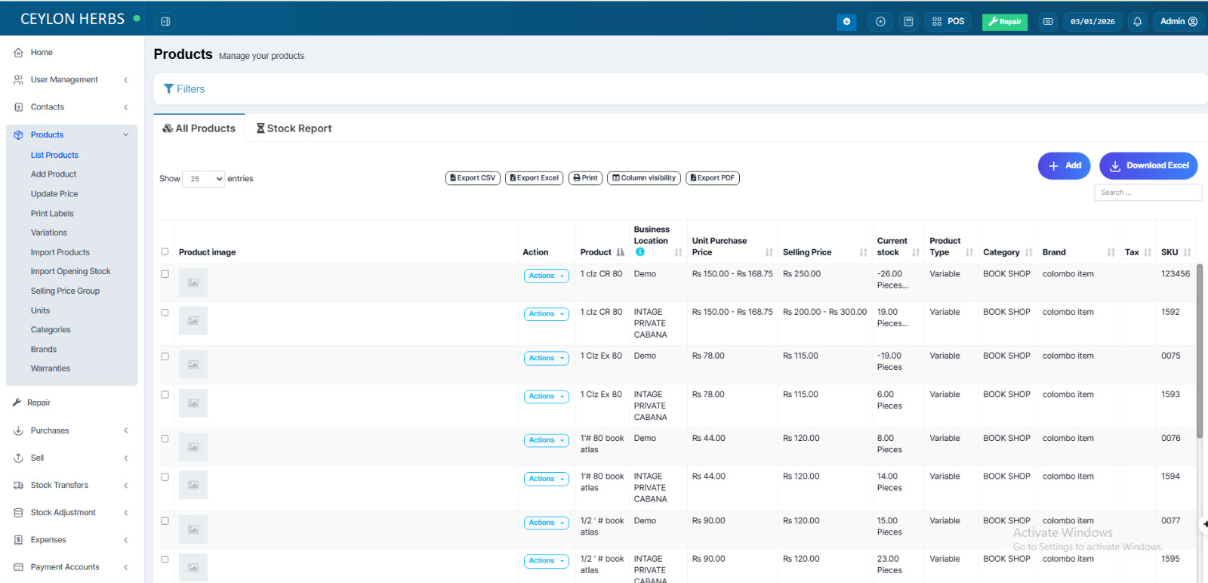This screenshot has width=1208, height=583.
Task: Open the quick add plus icon
Action: coord(880,21)
